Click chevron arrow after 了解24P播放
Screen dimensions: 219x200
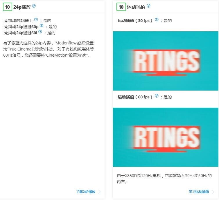coord(99,192)
